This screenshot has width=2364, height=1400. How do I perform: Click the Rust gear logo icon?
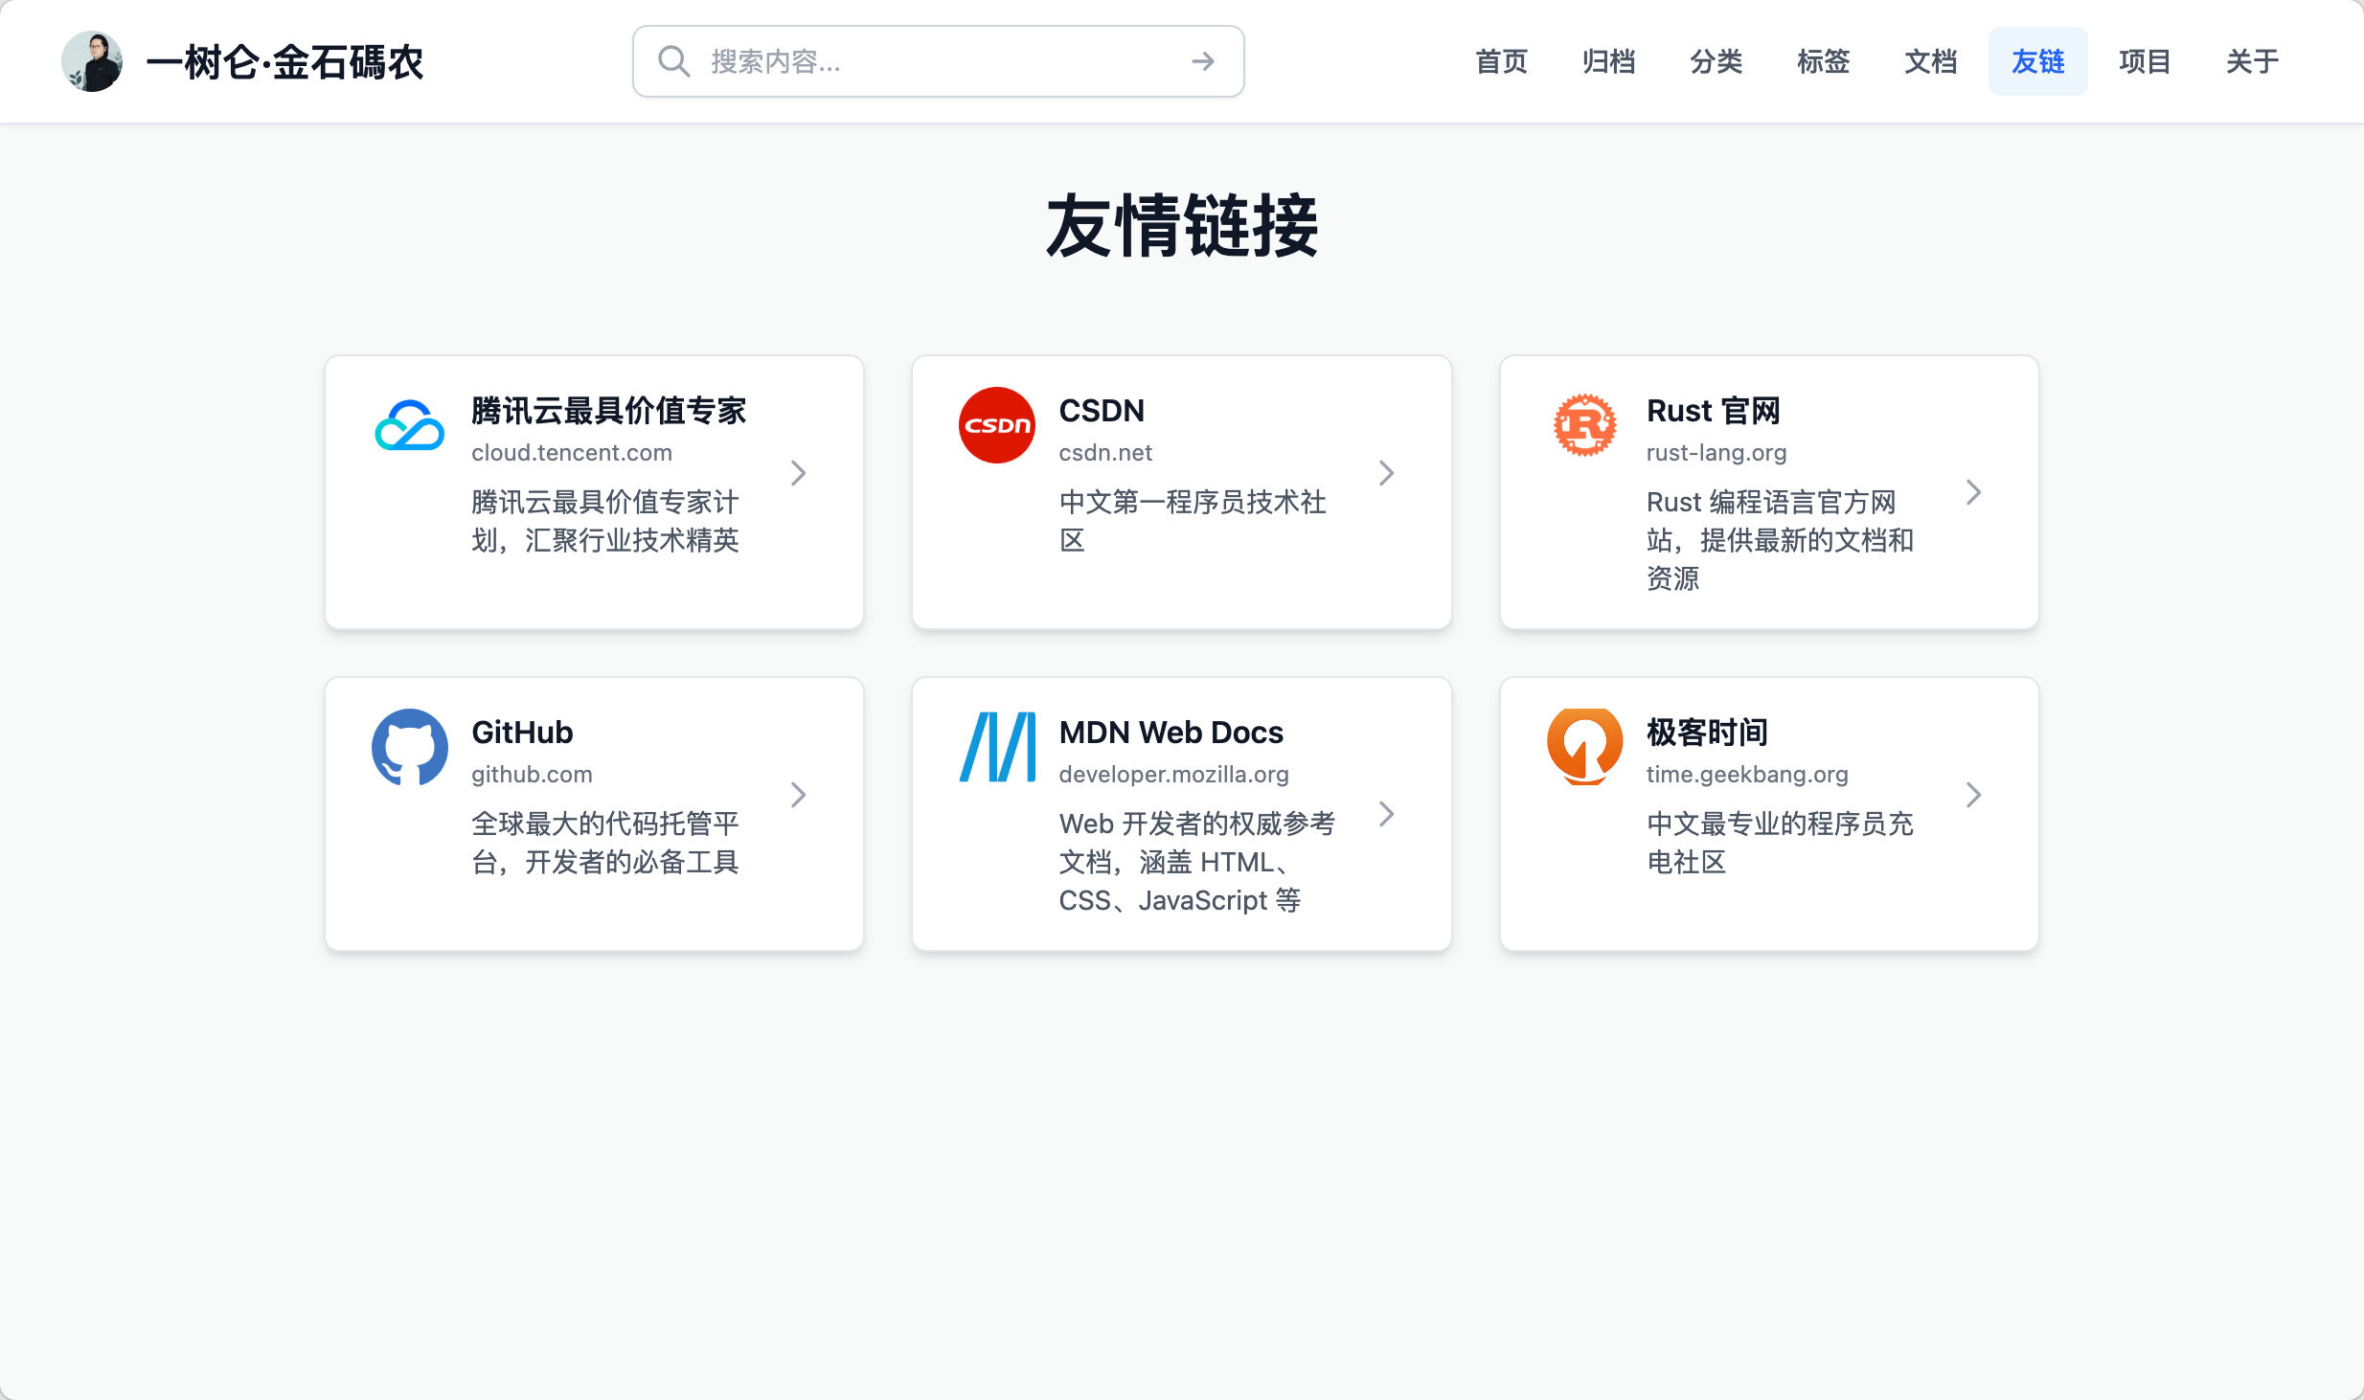tap(1584, 425)
